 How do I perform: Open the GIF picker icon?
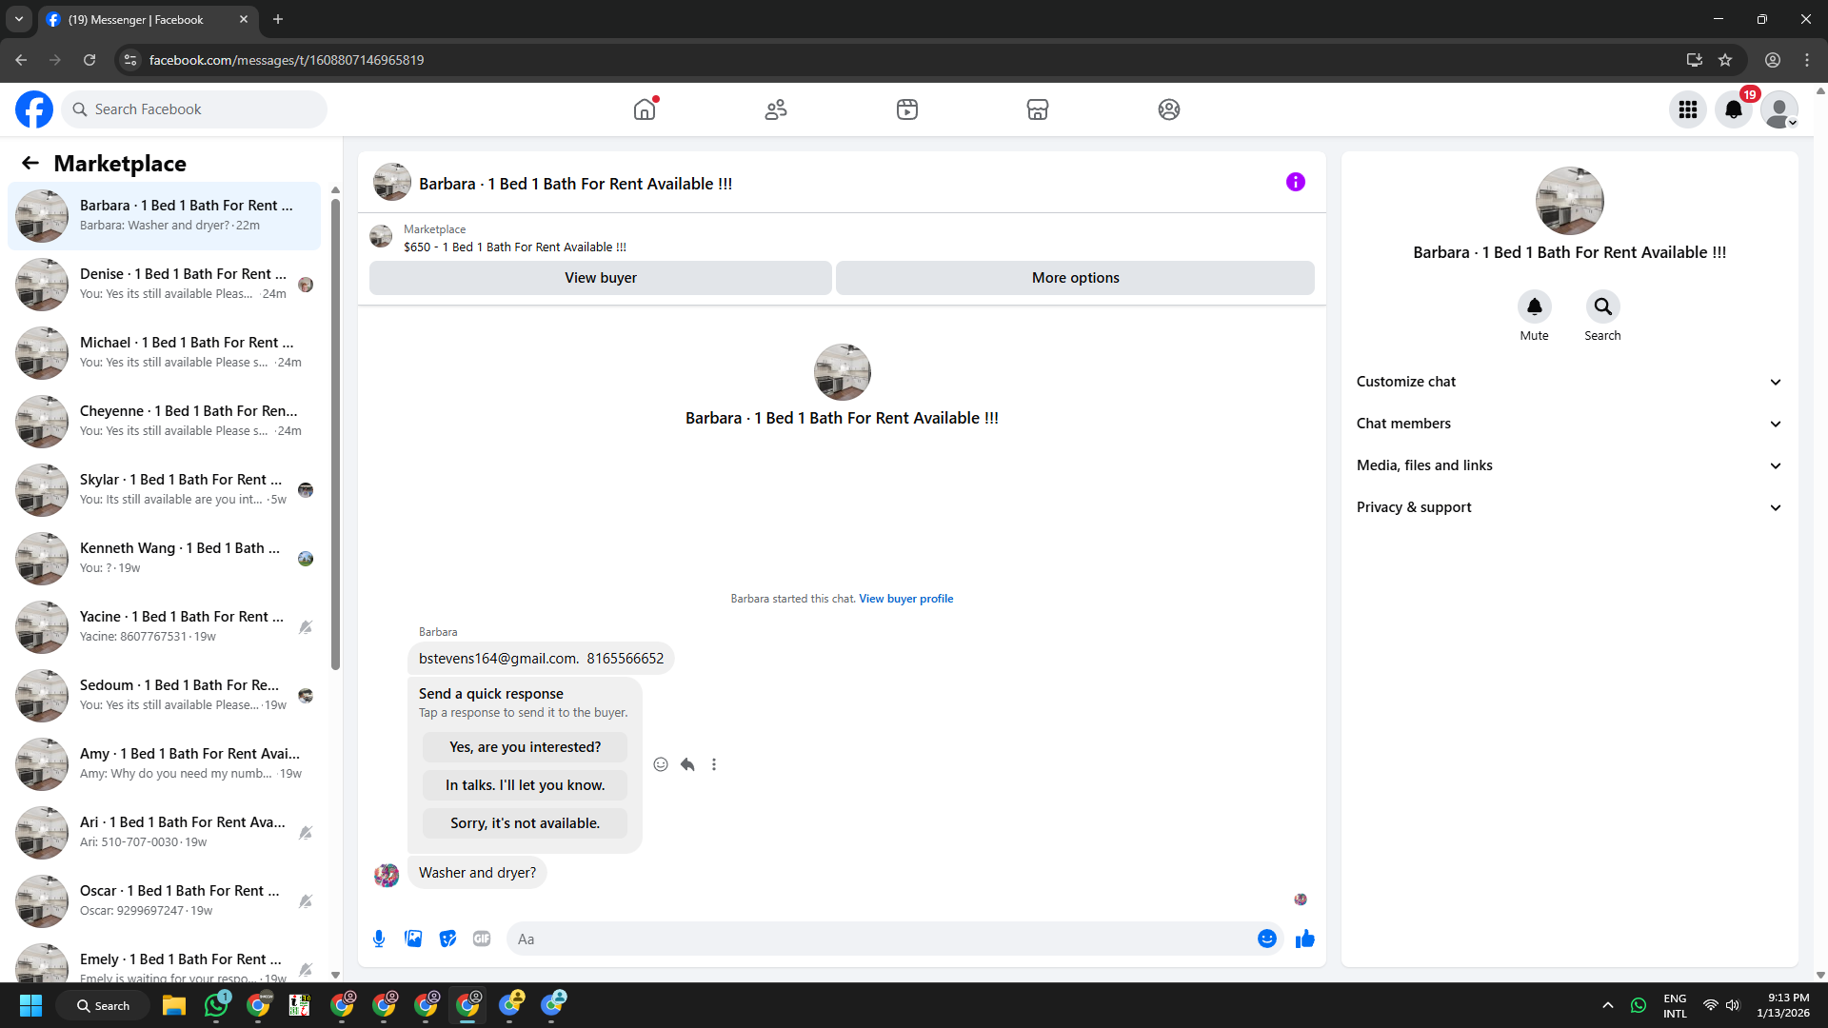click(482, 939)
